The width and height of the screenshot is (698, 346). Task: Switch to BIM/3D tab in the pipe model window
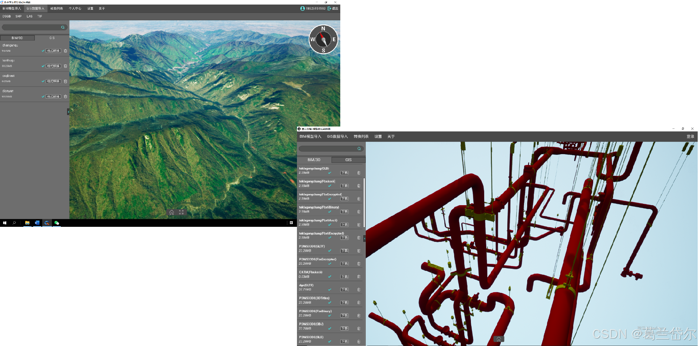click(314, 160)
